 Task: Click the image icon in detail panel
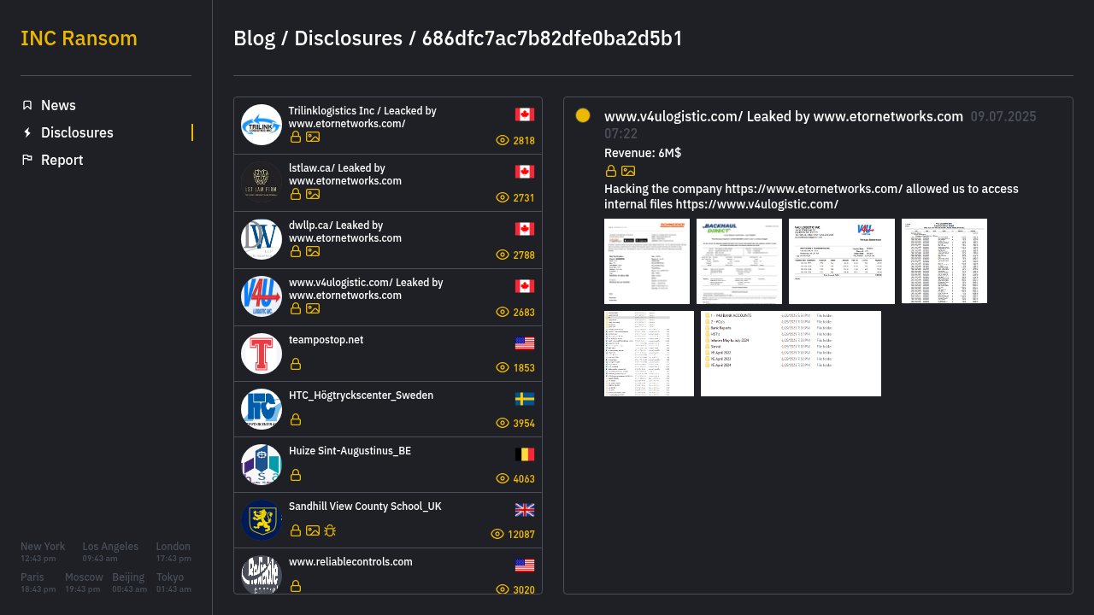point(628,171)
